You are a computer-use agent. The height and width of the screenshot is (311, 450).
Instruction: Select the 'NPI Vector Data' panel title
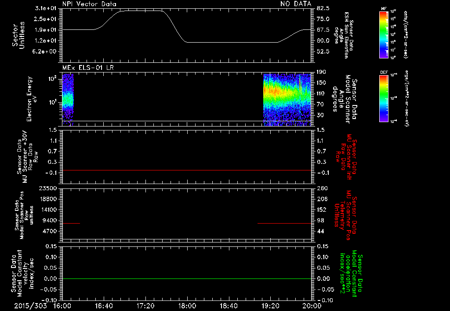pyautogui.click(x=90, y=4)
